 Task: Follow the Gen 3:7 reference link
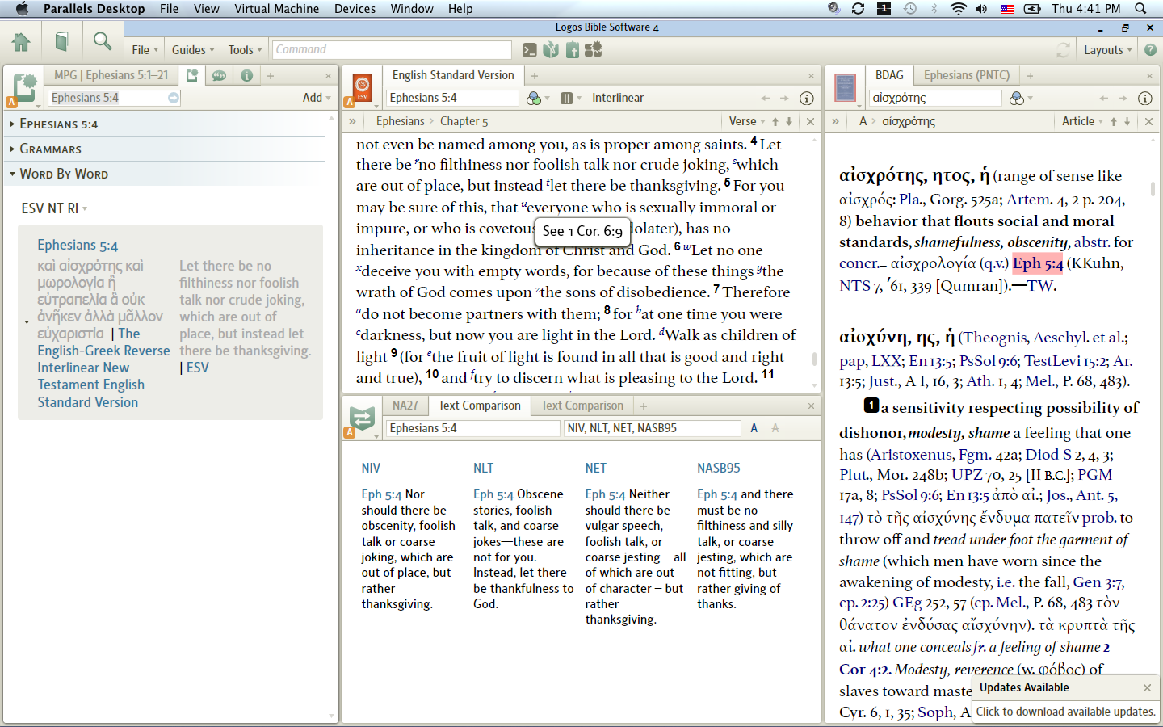(1098, 582)
